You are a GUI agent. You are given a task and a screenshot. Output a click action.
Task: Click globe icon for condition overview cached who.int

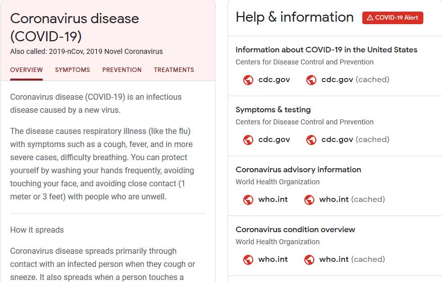(x=309, y=260)
